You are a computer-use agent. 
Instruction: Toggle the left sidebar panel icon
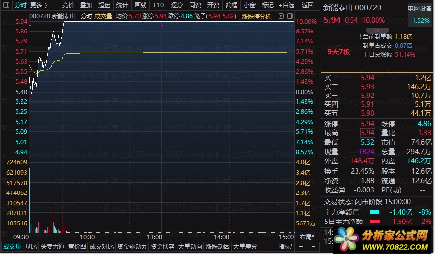6,5
